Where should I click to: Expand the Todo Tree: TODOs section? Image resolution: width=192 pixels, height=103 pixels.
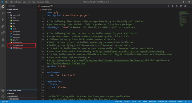21,91
